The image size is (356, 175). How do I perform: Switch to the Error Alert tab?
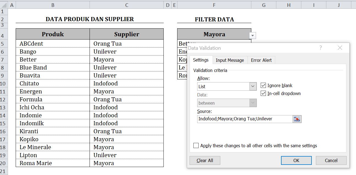tap(261, 60)
